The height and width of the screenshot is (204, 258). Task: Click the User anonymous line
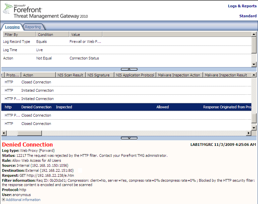[16, 195]
